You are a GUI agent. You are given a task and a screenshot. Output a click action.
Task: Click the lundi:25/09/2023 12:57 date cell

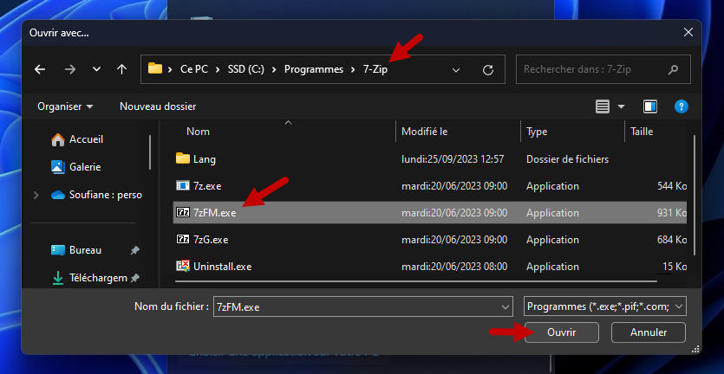453,159
